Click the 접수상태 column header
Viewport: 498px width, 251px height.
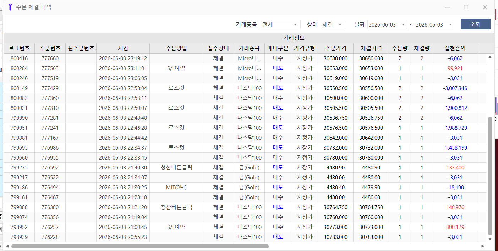(x=218, y=48)
